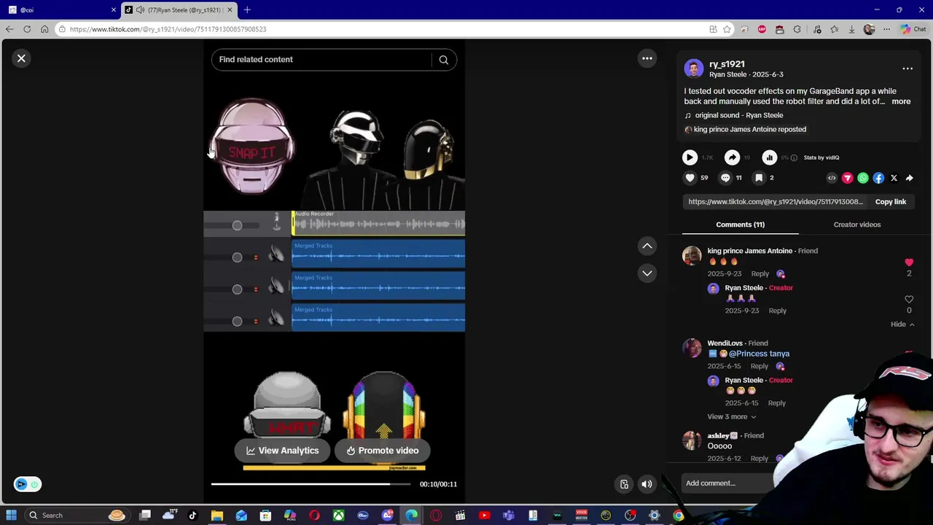Viewport: 933px width, 525px height.
Task: Like the video with the heart icon
Action: (690, 178)
